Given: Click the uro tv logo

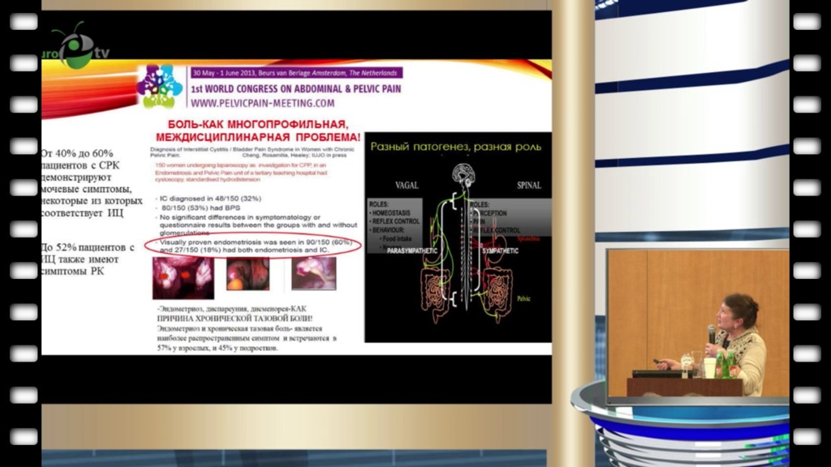Looking at the screenshot, I should pyautogui.click(x=80, y=49).
